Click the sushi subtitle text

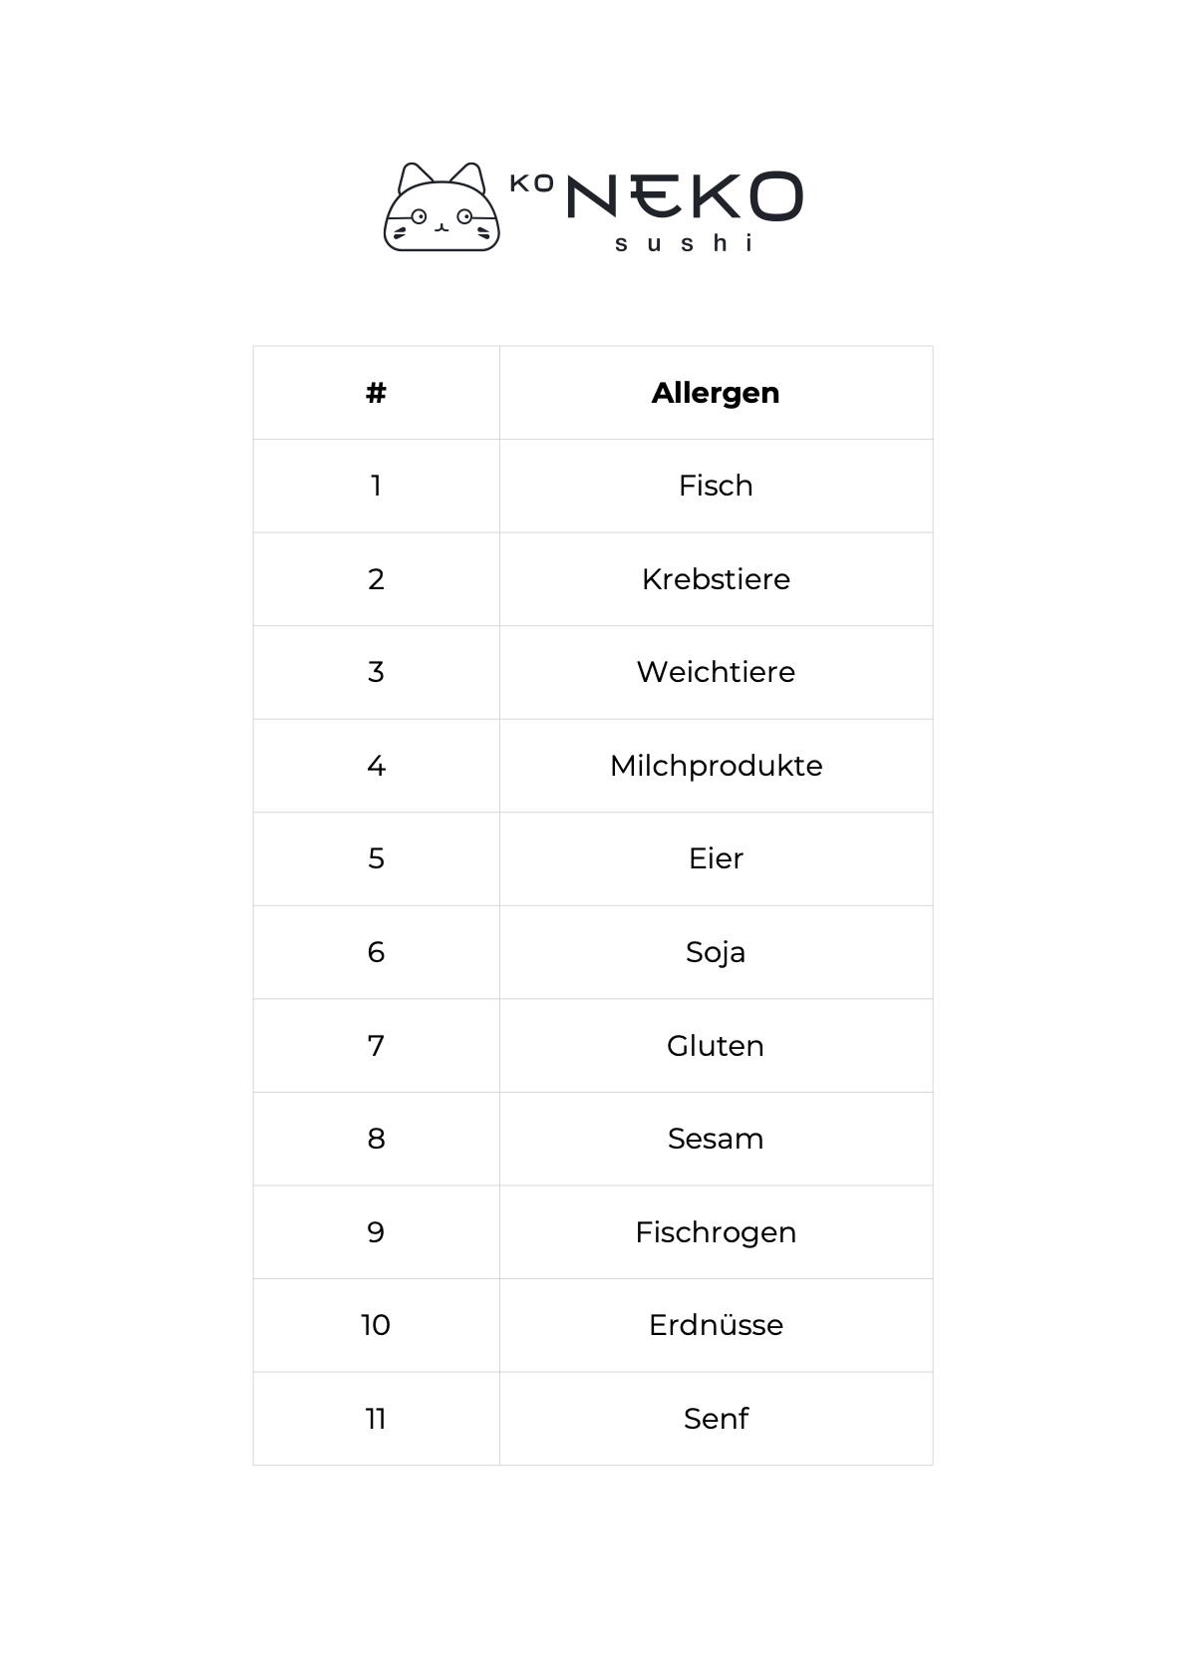(x=685, y=242)
